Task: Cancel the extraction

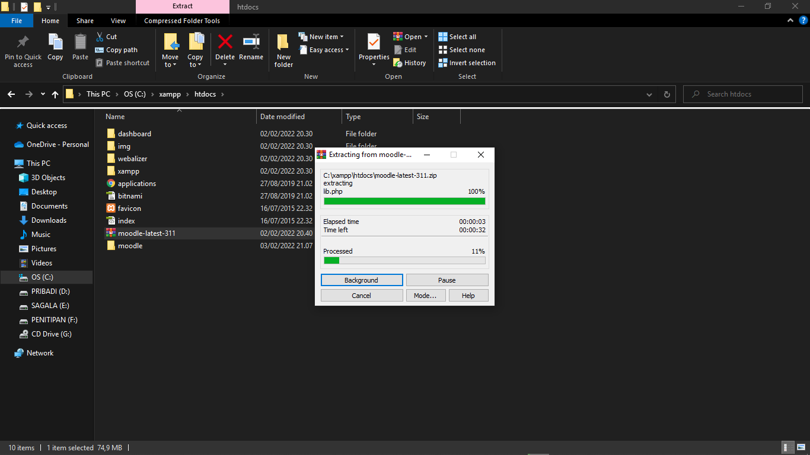Action: [x=362, y=296]
